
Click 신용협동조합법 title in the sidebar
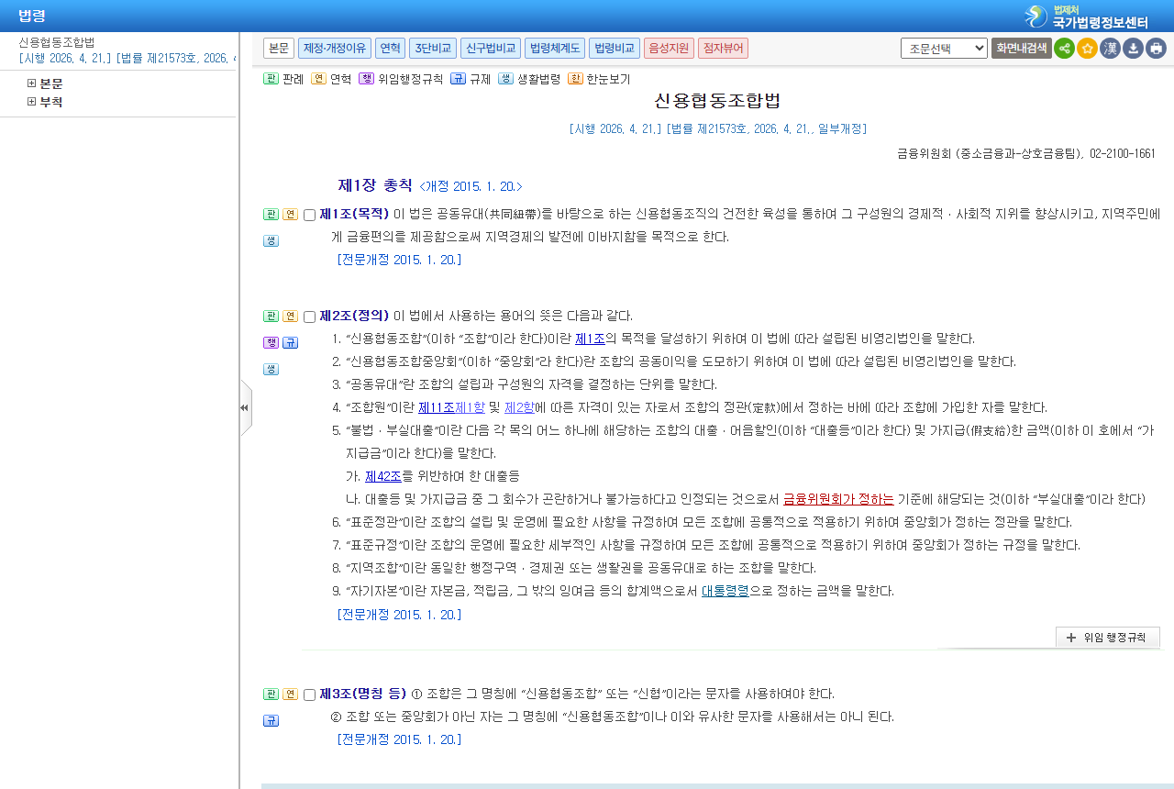pyautogui.click(x=57, y=42)
